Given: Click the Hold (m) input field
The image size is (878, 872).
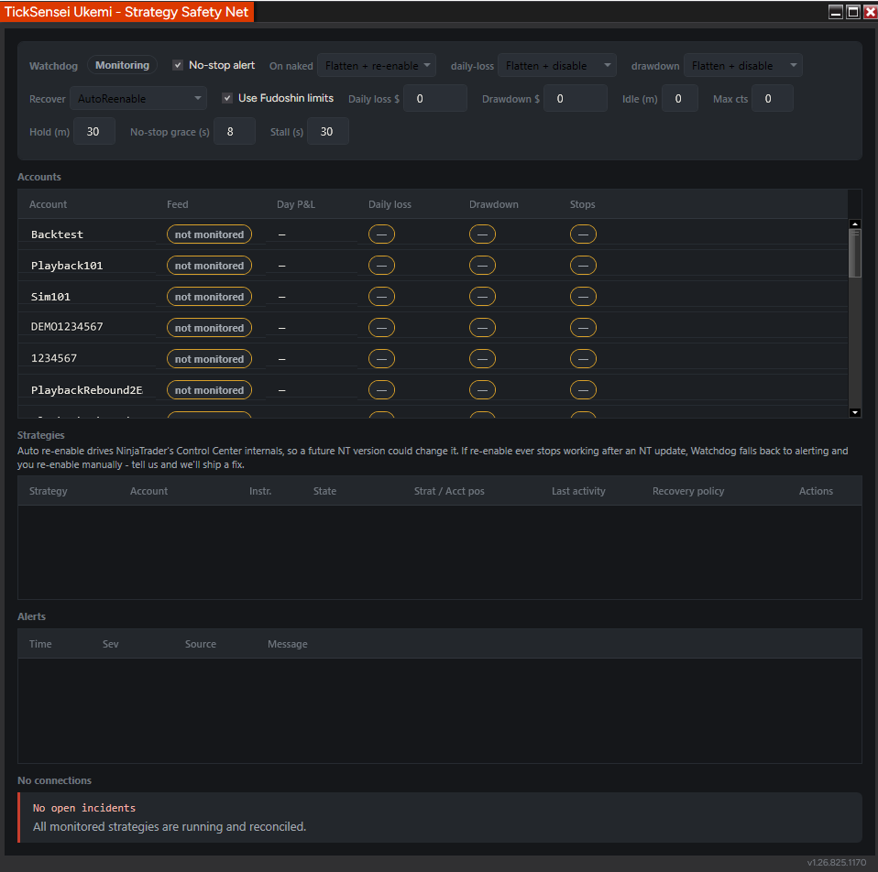Looking at the screenshot, I should (94, 132).
